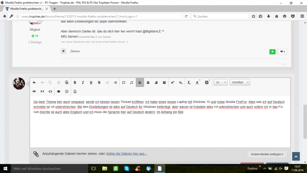Click the Pocket icon in Firefox toolbar
307x173 pixels.
pyautogui.click(x=293, y=16)
